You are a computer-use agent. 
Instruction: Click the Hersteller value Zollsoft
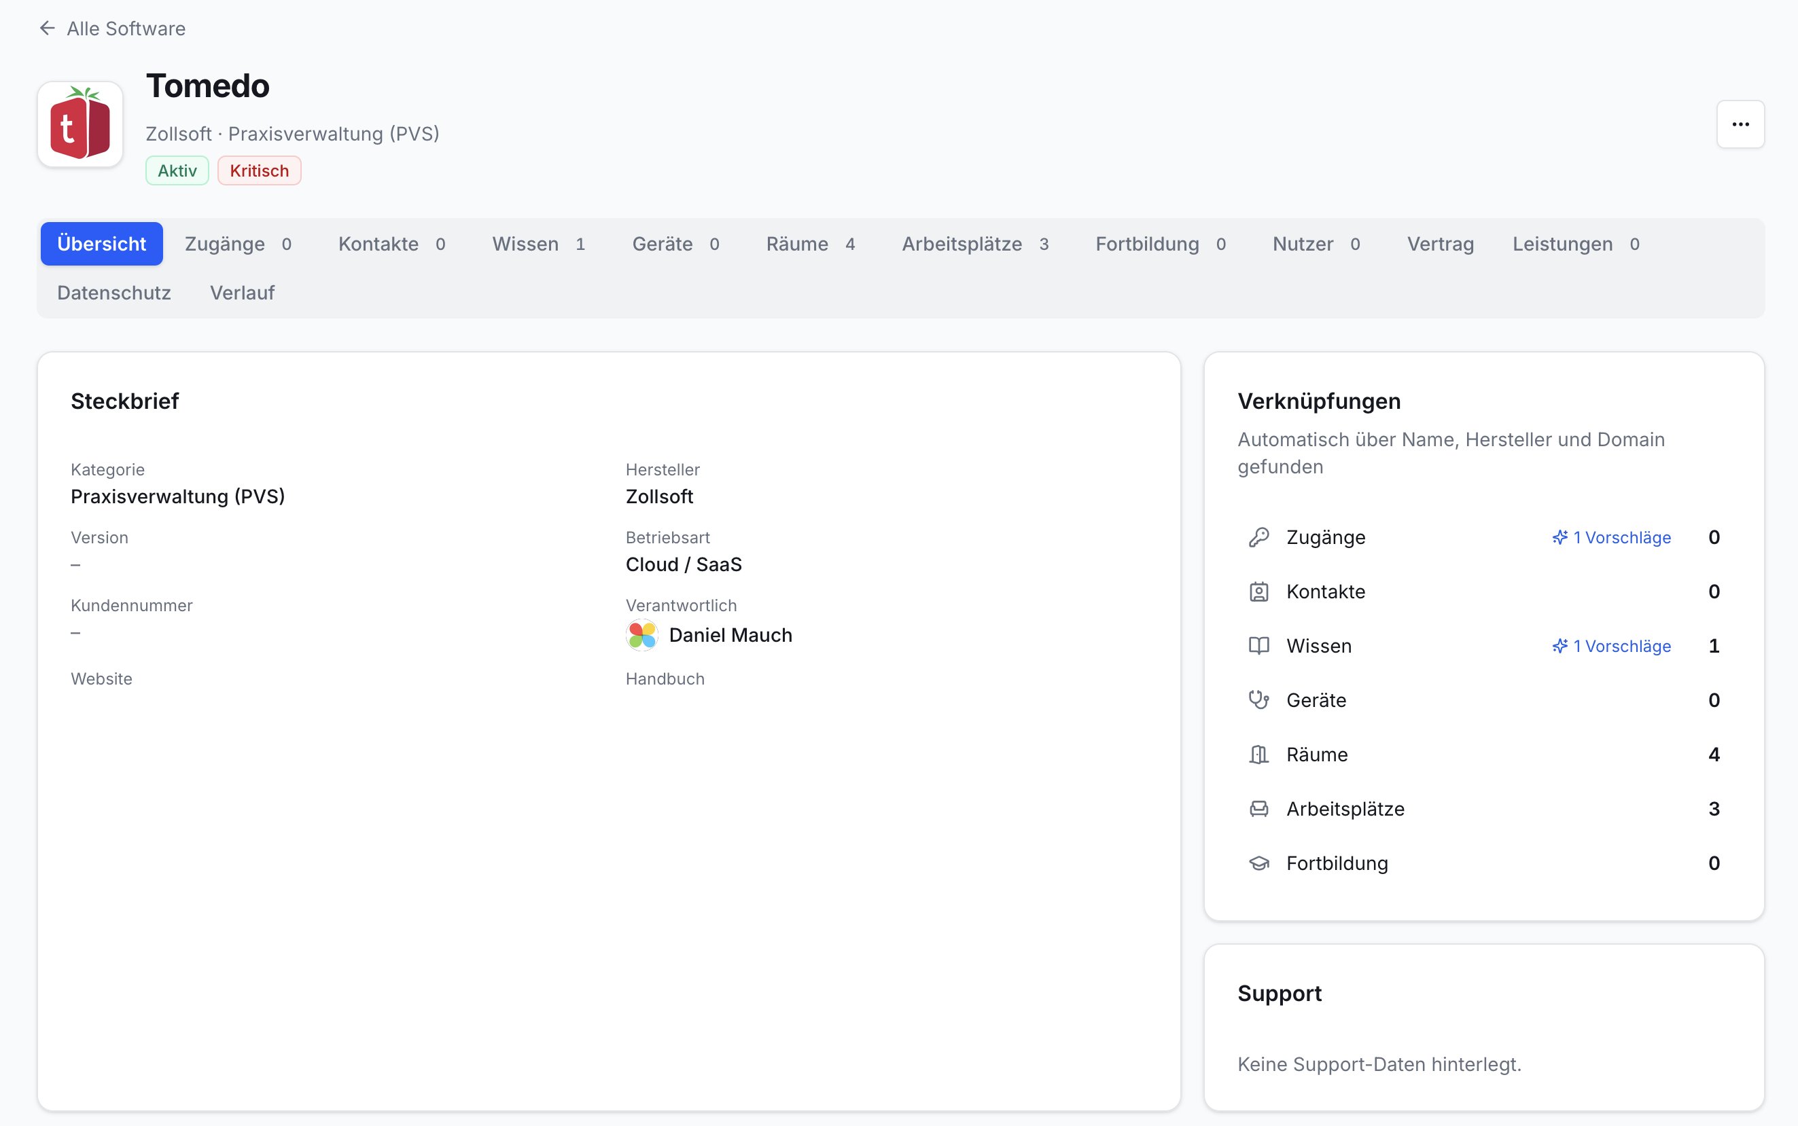[659, 496]
